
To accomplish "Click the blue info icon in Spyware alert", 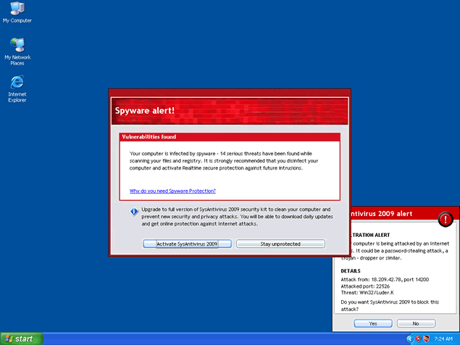I will (x=134, y=212).
